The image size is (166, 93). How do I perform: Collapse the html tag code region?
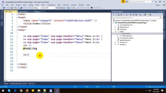click(x=17, y=14)
